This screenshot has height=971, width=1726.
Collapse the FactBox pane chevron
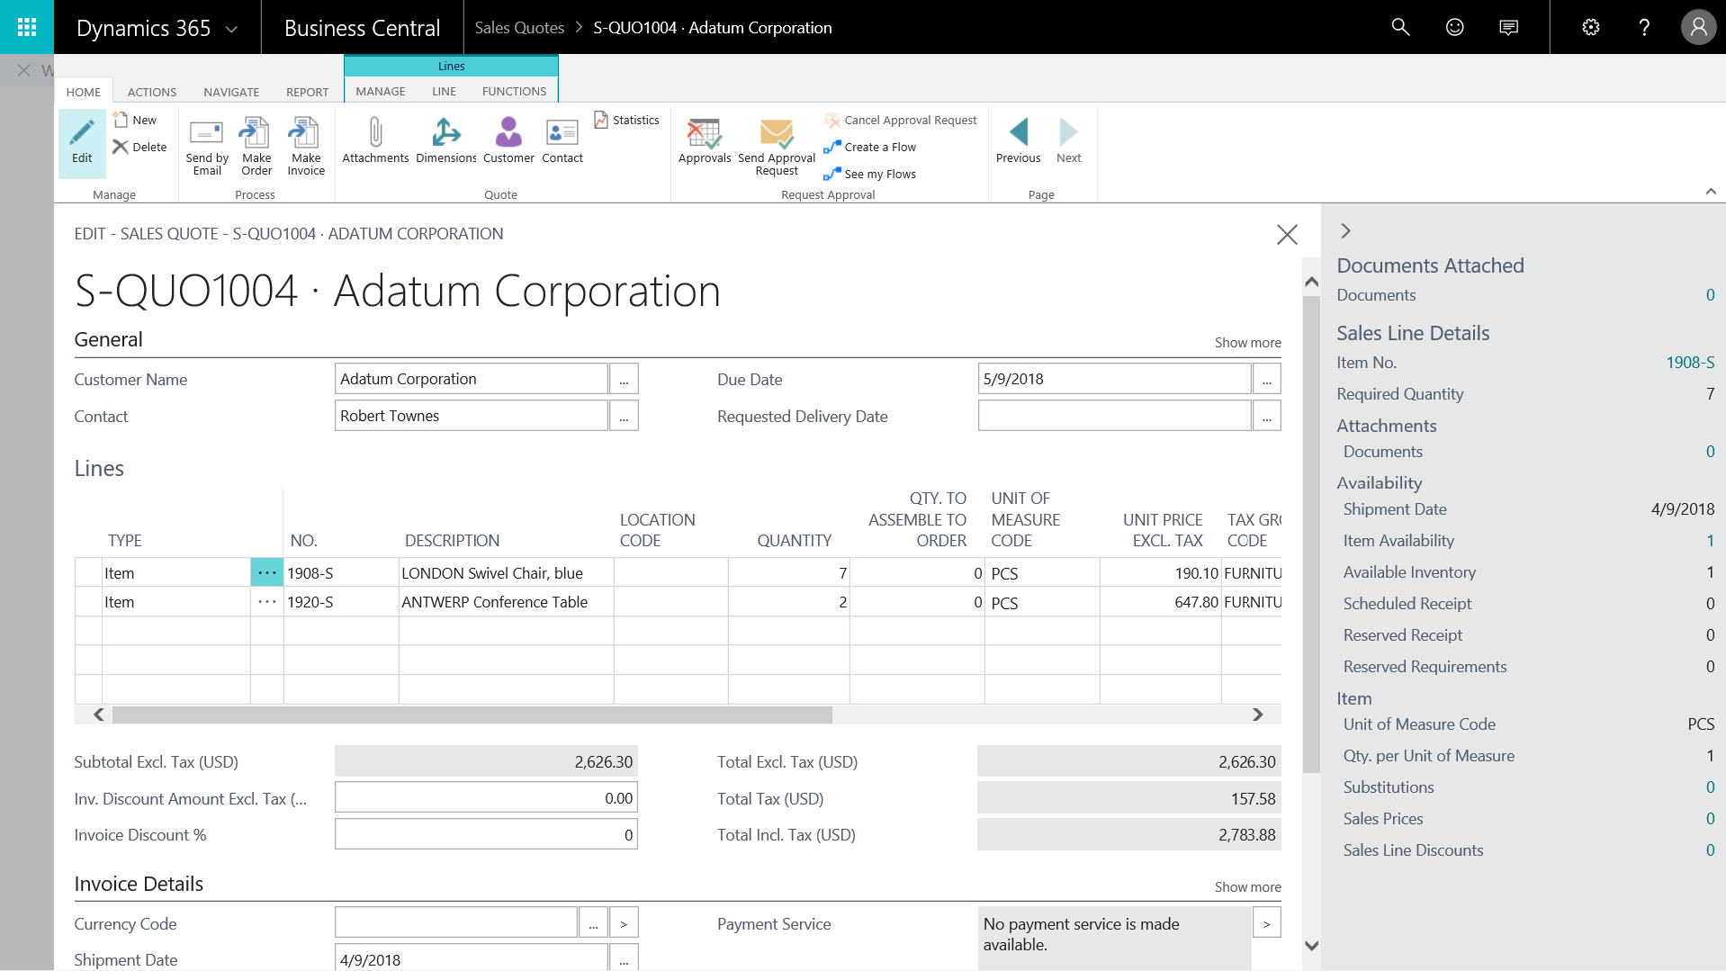pyautogui.click(x=1345, y=231)
